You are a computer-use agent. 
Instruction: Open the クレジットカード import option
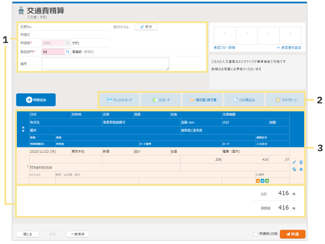click(x=119, y=100)
